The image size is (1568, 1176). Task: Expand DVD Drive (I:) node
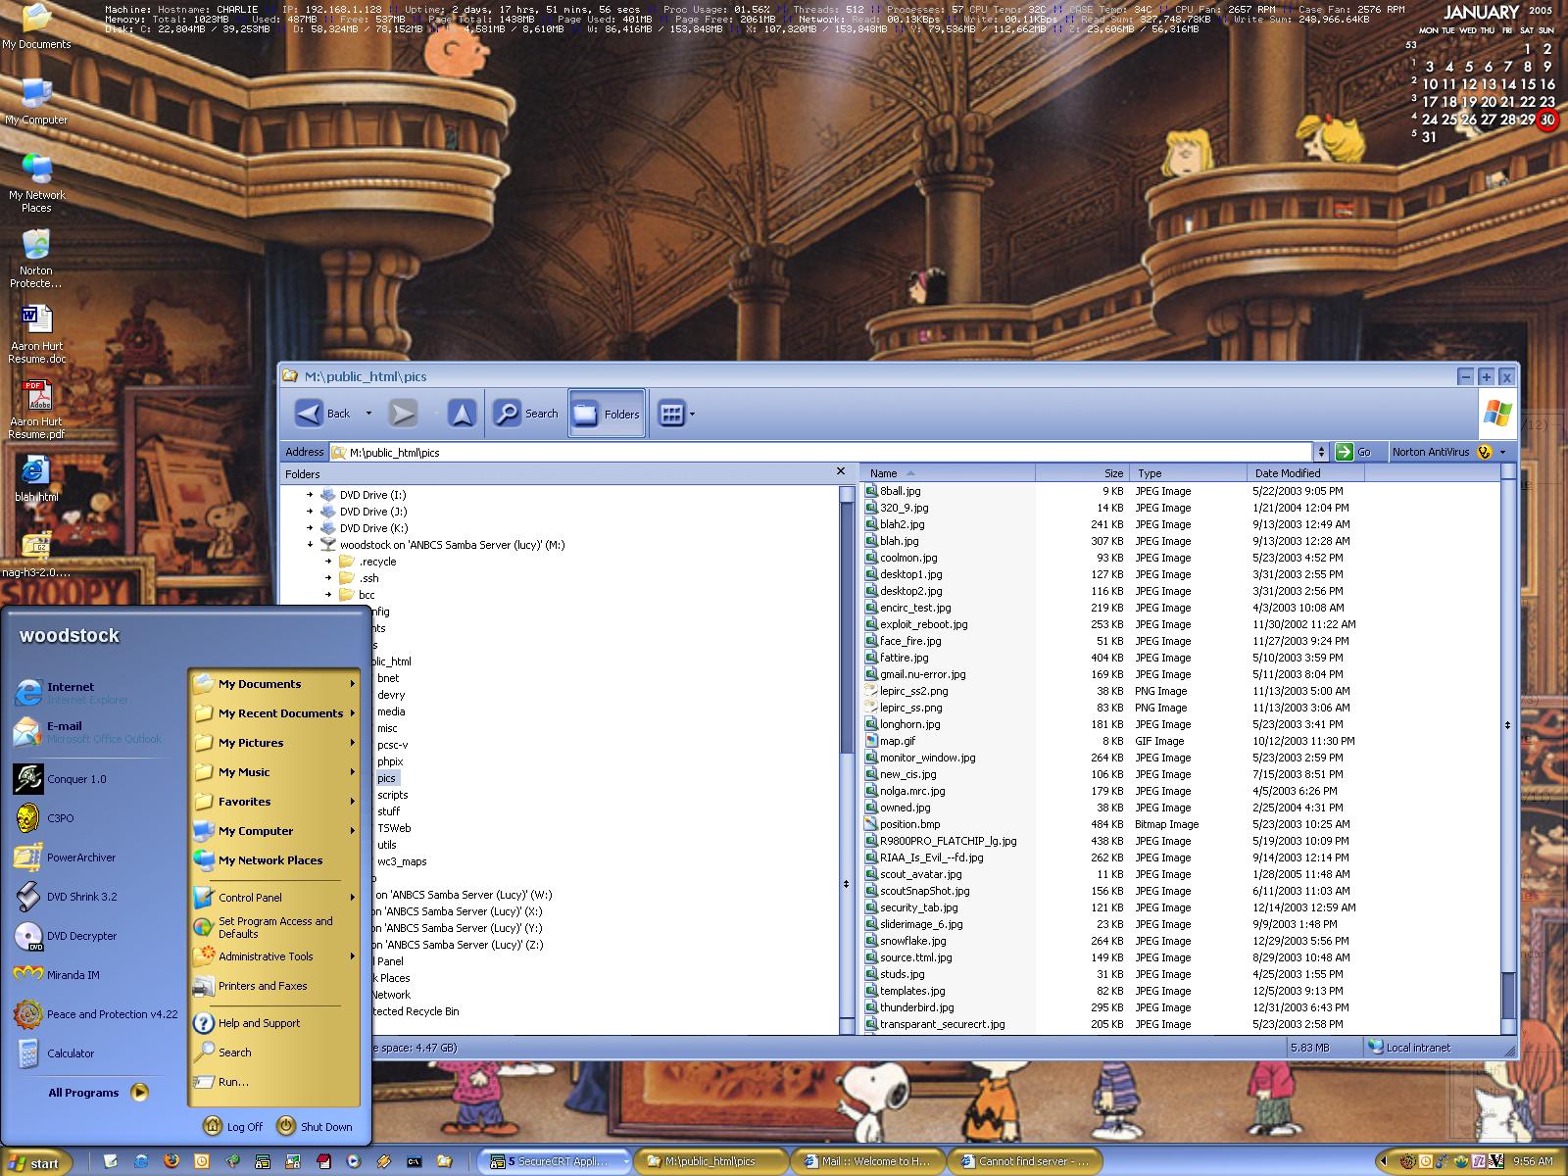pyautogui.click(x=311, y=495)
